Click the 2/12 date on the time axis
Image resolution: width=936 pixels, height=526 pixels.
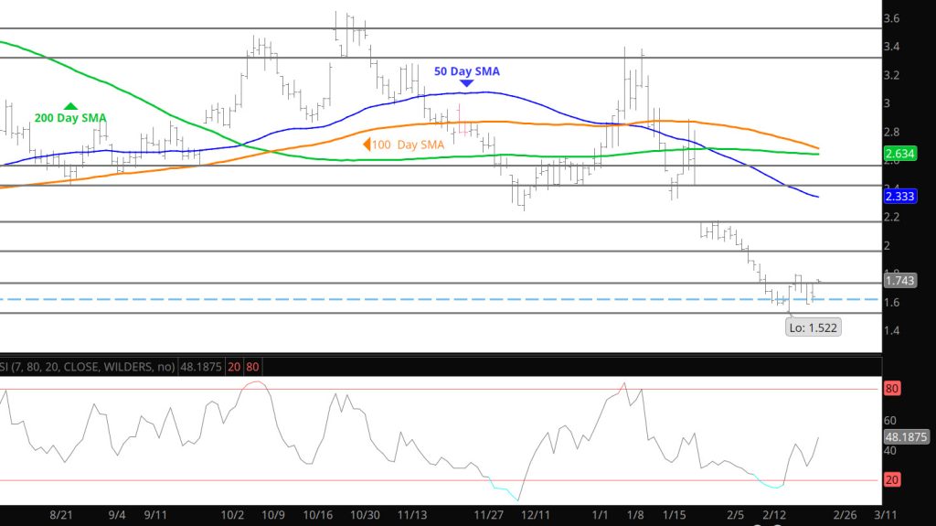coord(775,515)
